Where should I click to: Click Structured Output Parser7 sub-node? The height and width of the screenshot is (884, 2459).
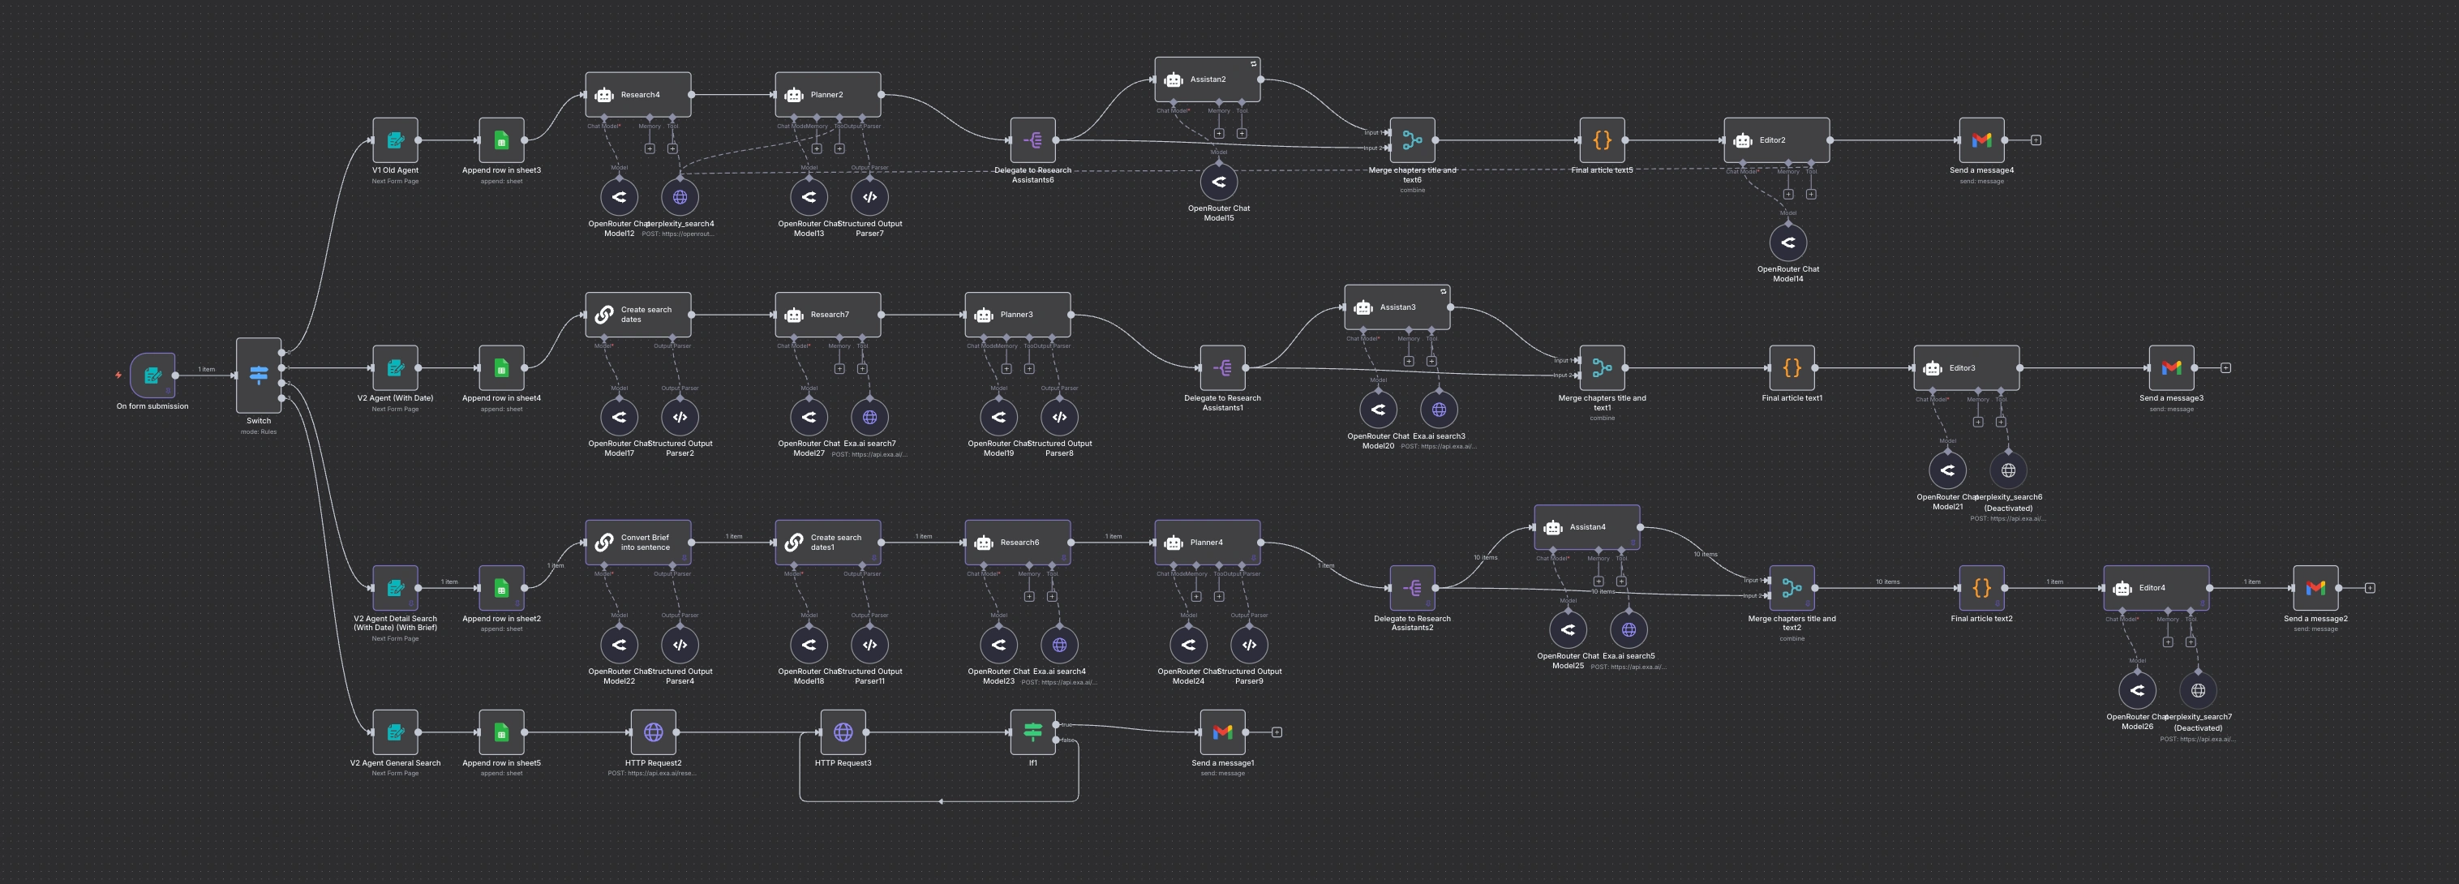(869, 198)
